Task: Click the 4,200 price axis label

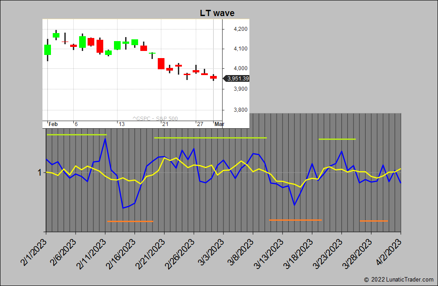Action: [x=240, y=29]
